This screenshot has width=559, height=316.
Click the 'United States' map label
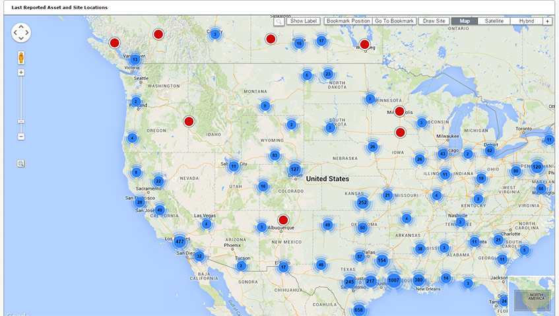pyautogui.click(x=327, y=179)
